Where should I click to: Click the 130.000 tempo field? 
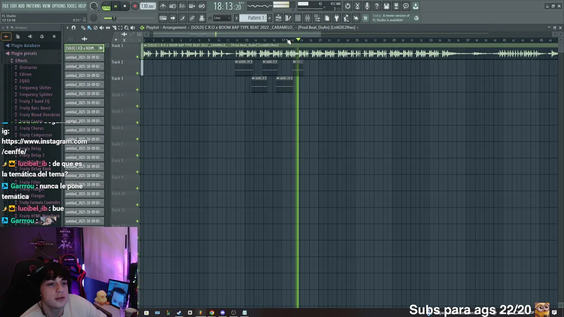(x=148, y=6)
